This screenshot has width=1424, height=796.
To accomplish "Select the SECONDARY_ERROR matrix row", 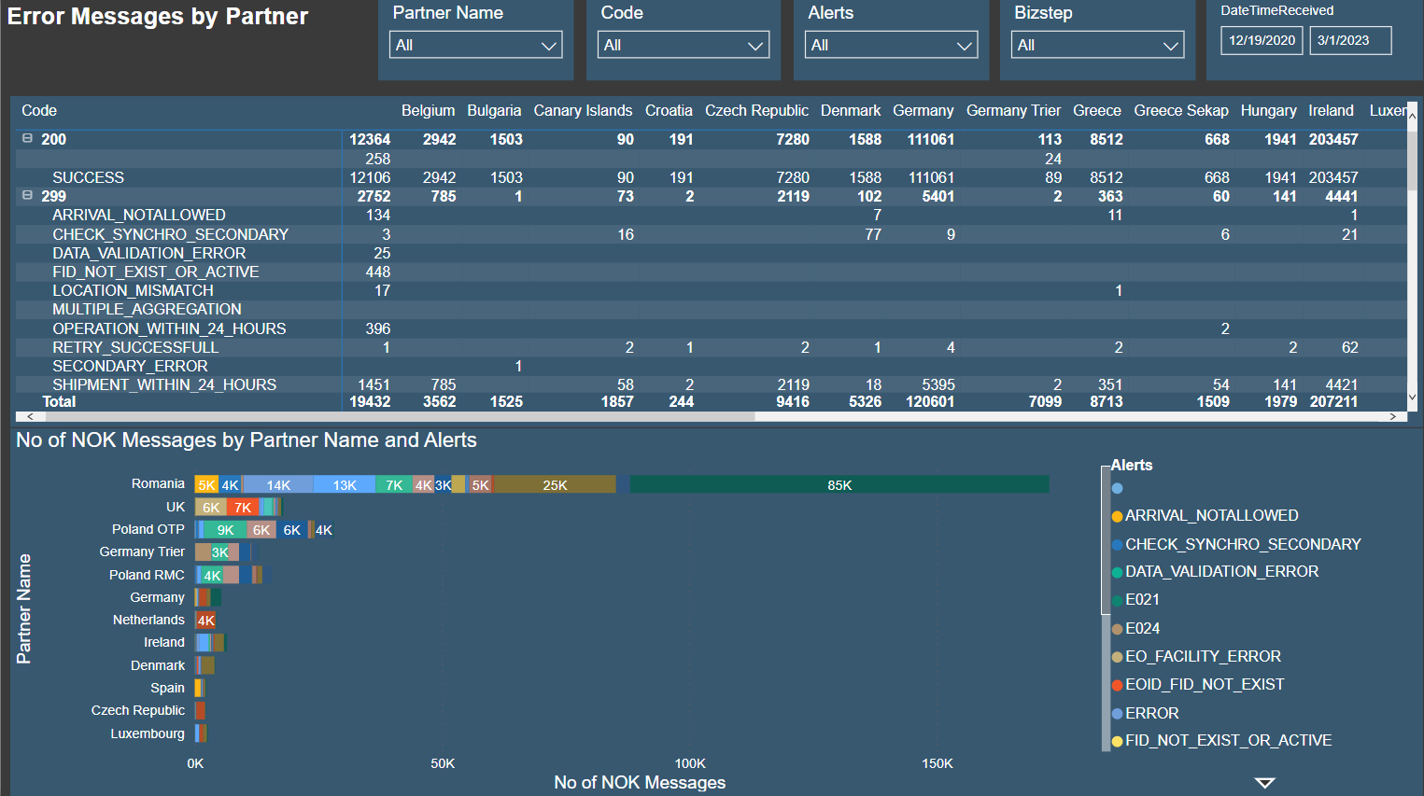I will click(x=711, y=366).
